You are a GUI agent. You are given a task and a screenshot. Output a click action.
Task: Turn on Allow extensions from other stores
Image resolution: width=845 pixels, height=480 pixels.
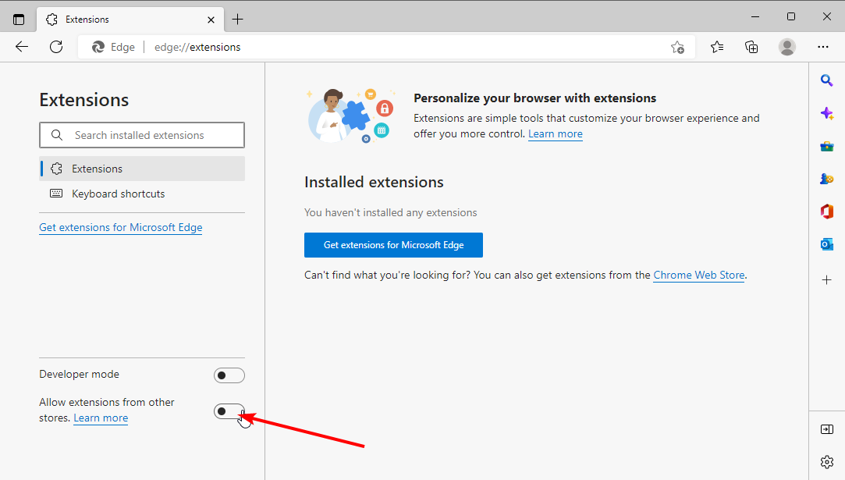pos(229,411)
